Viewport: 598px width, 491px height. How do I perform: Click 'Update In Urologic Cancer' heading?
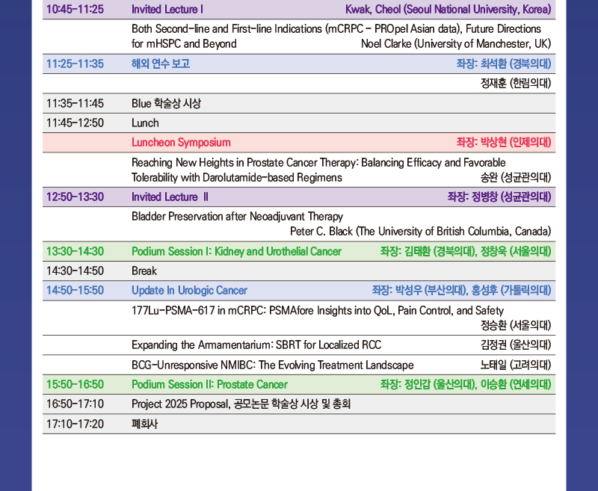(189, 291)
